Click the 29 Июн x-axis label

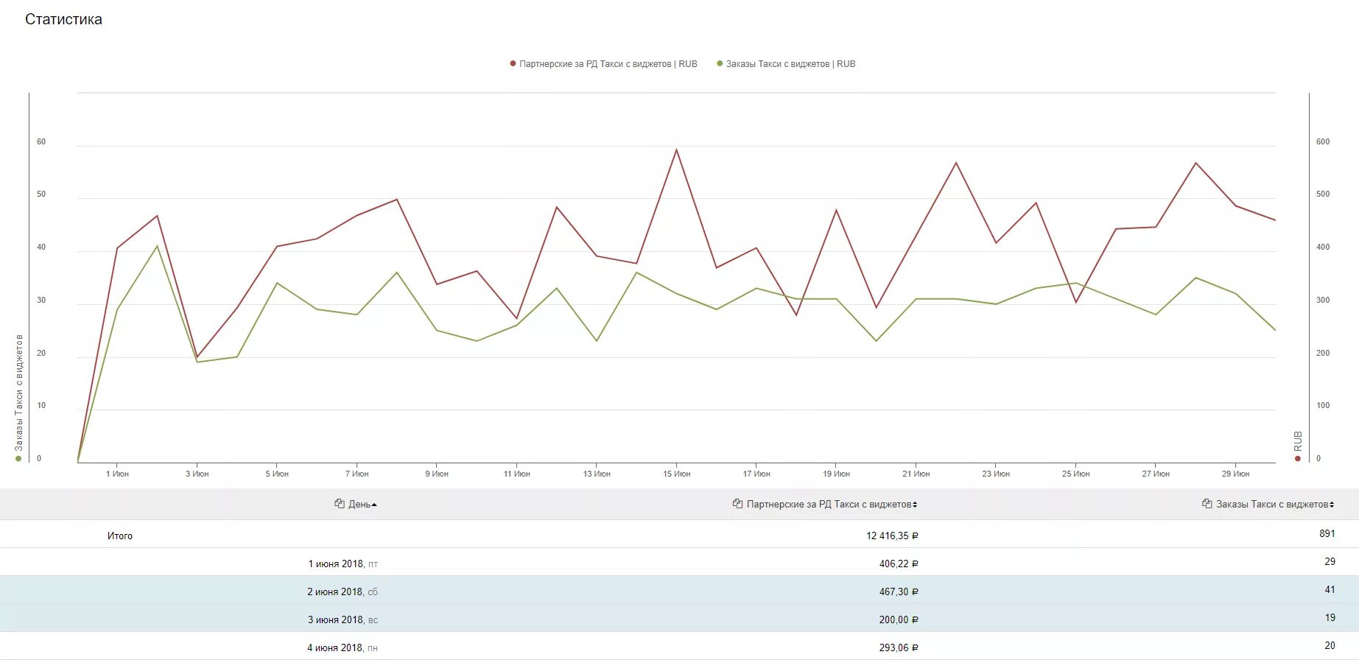pyautogui.click(x=1235, y=474)
